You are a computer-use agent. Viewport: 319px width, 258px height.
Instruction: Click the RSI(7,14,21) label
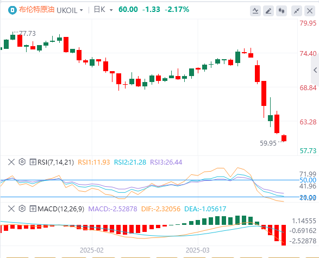(55, 162)
